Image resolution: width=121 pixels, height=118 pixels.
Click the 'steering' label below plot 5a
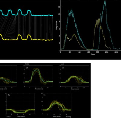coord(68,117)
